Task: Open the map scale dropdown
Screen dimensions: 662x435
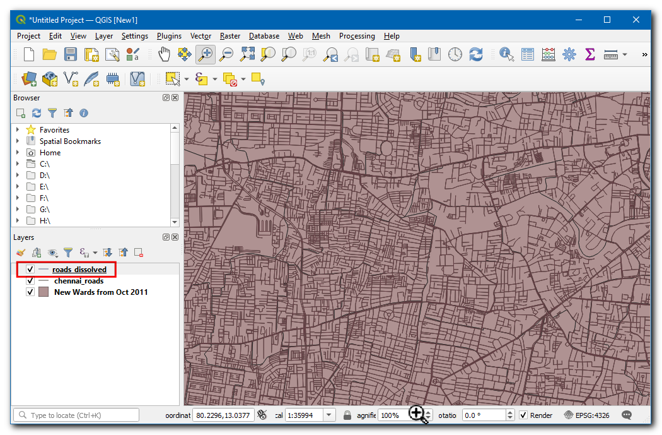Action: [329, 415]
